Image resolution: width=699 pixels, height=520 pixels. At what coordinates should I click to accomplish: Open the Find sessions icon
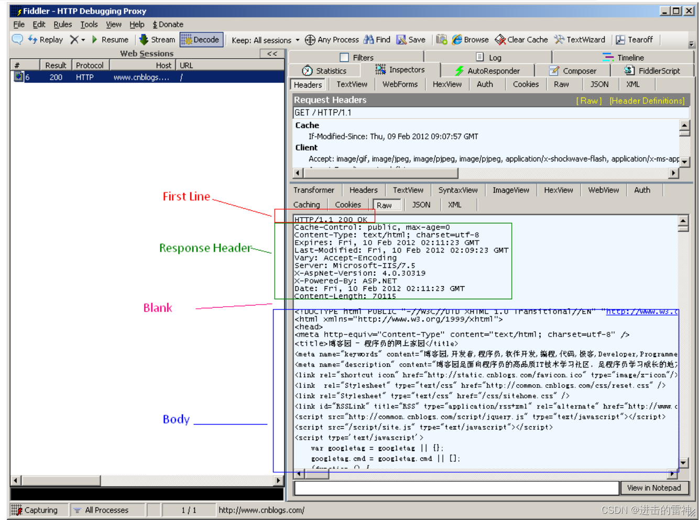[x=377, y=39]
